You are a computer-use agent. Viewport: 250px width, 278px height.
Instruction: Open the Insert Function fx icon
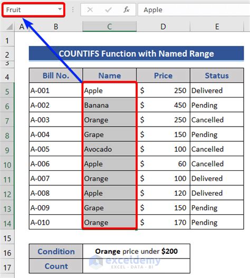coord(126,9)
